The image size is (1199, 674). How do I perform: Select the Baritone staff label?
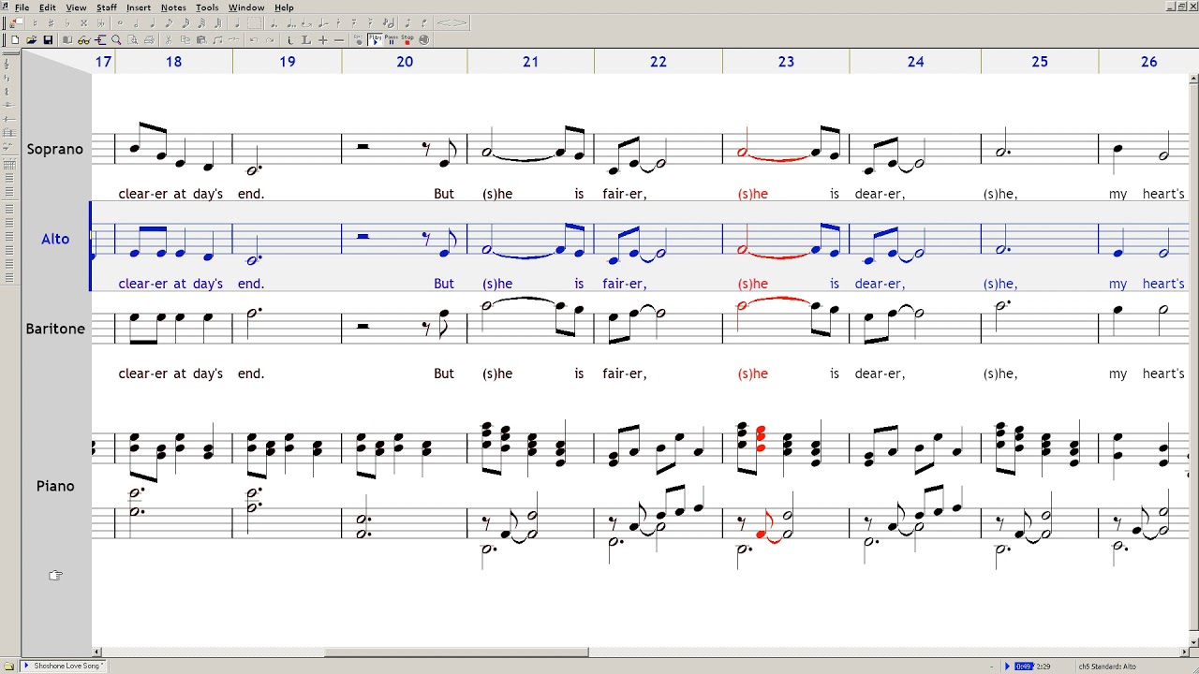coord(55,329)
